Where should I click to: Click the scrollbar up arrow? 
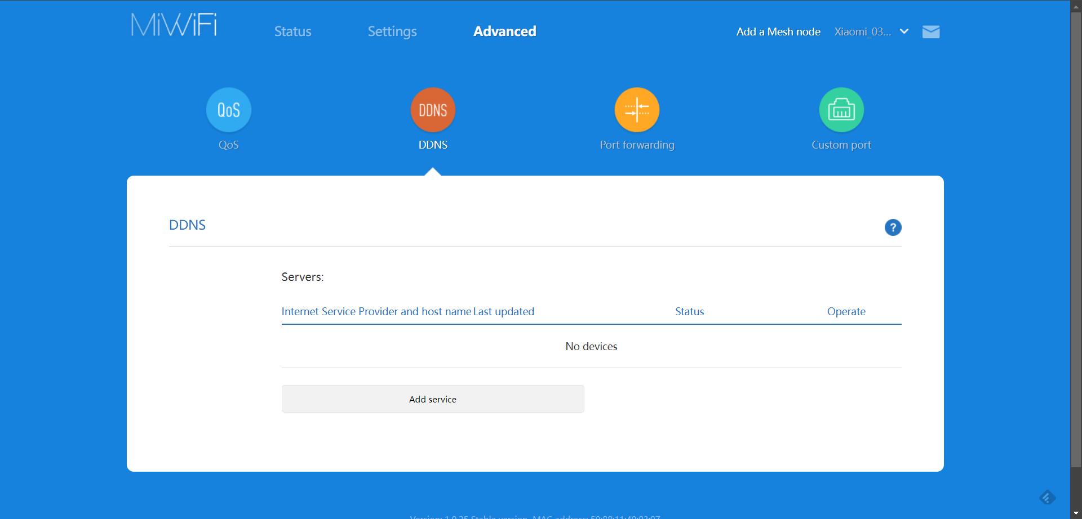[x=1076, y=5]
